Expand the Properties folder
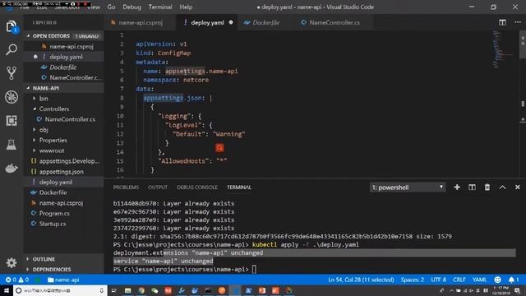 (x=35, y=140)
